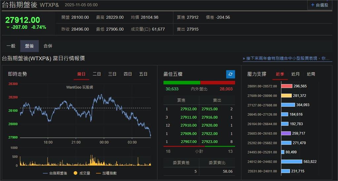Click the 80,499 volume figure

(x=291, y=152)
